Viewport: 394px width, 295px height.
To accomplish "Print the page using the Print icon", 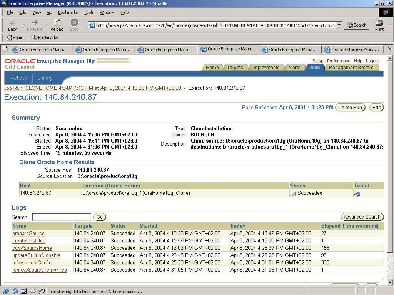I will [379, 25].
